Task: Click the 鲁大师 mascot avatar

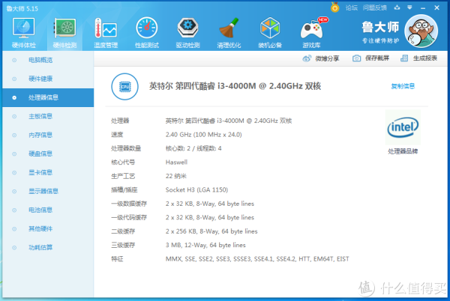Action: point(421,31)
